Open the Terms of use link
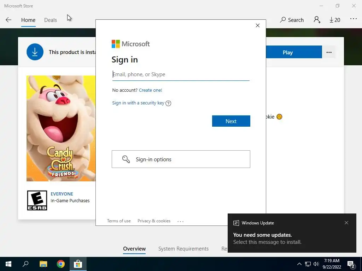The width and height of the screenshot is (362, 271). tap(119, 221)
